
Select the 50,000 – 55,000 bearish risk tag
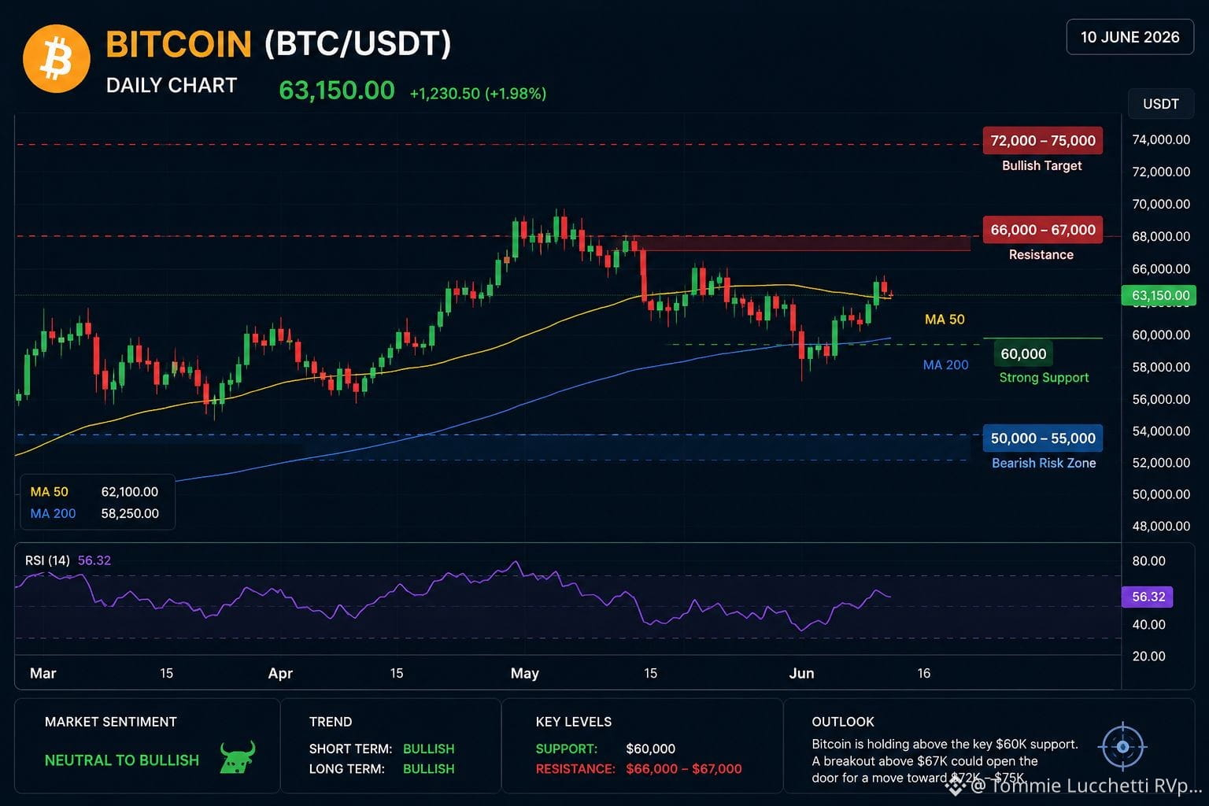pos(1042,438)
